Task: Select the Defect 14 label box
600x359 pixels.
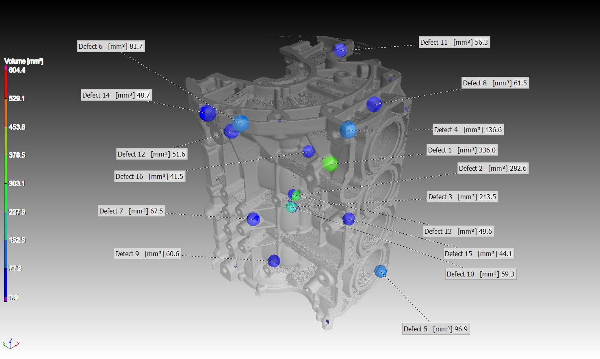Action: pos(116,95)
